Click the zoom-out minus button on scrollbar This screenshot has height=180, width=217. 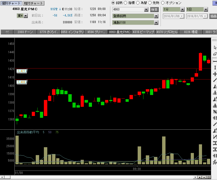click(x=204, y=177)
